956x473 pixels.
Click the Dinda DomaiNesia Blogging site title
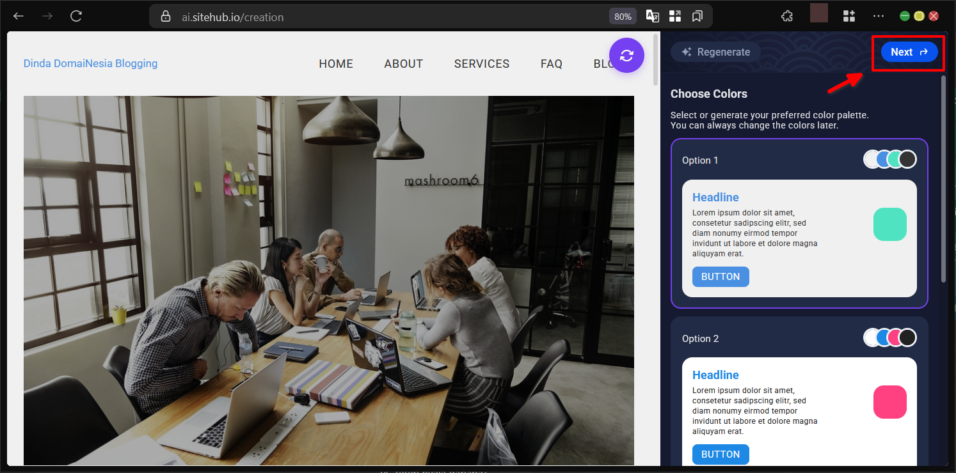[90, 63]
